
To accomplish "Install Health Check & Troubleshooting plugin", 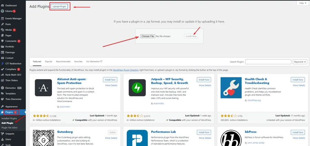I will (x=298, y=80).
